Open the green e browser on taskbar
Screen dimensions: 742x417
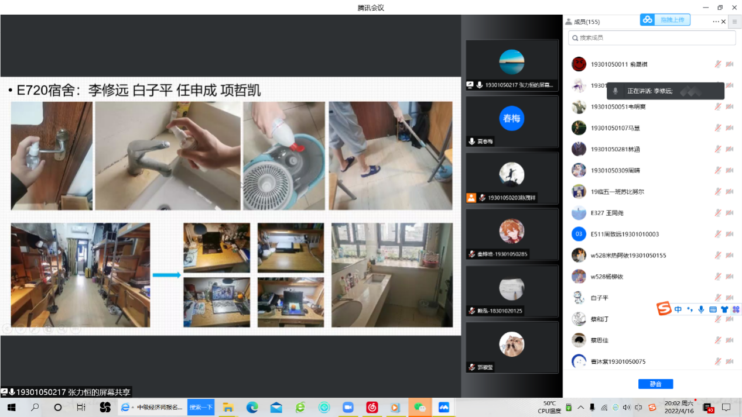coord(300,407)
